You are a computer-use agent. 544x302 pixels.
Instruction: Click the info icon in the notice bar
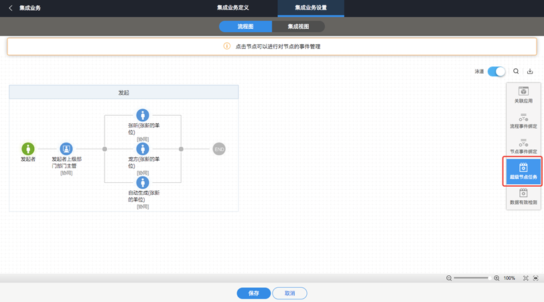click(226, 46)
